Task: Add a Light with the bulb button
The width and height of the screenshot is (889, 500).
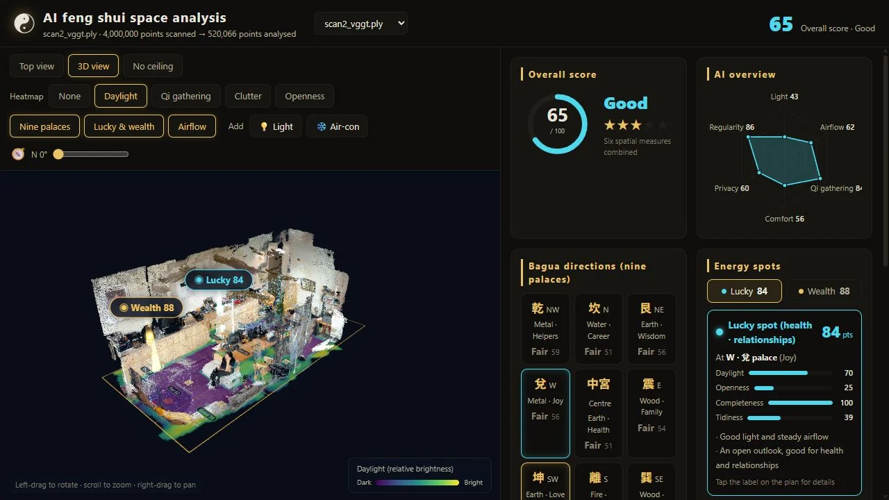Action: pos(276,126)
